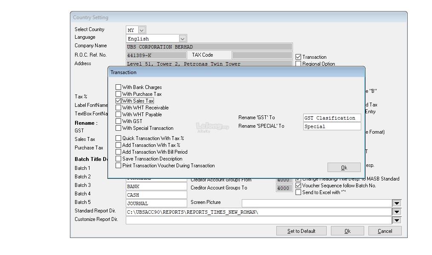432x255 pixels.
Task: Click the Country Setting window title bar
Action: coord(238,17)
